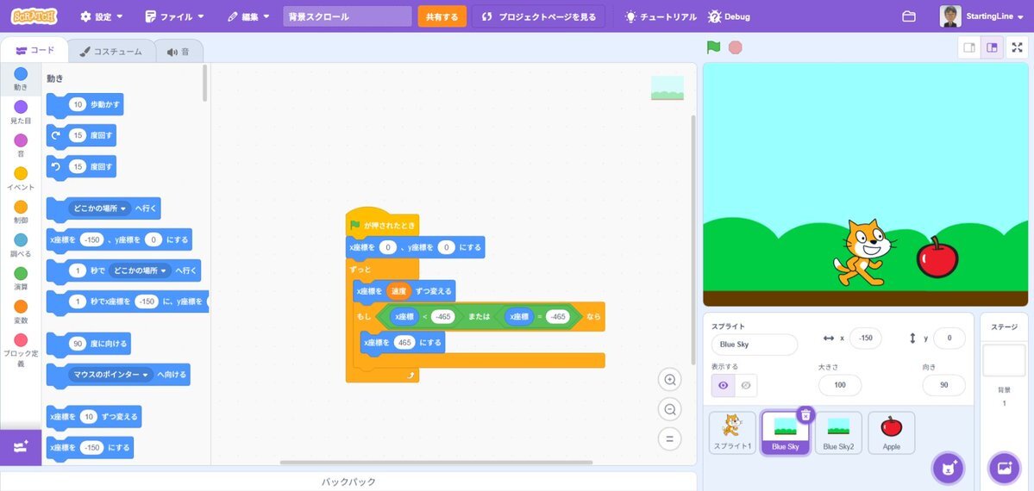The image size is (1034, 491).
Task: Open the My Stuff folder icon
Action: click(x=909, y=16)
